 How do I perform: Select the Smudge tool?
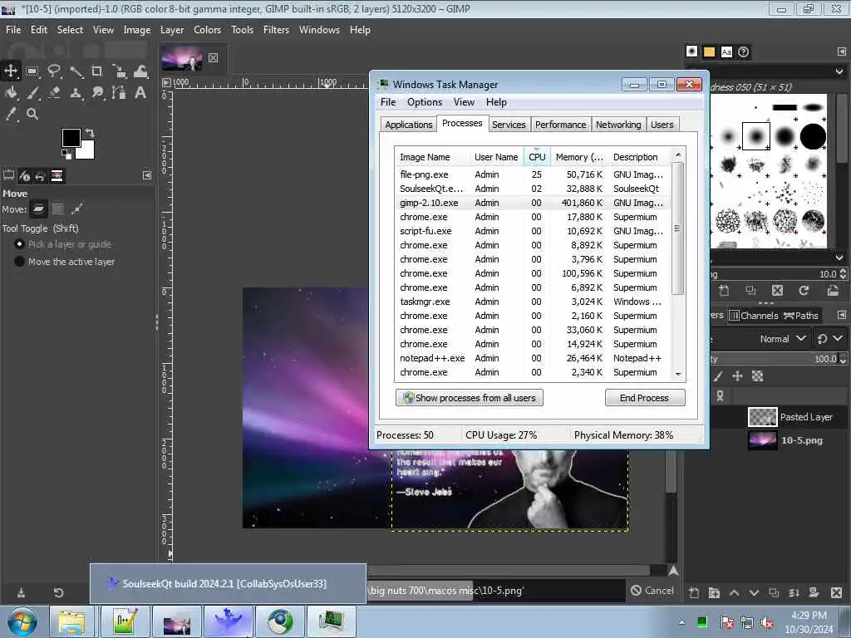coord(97,93)
